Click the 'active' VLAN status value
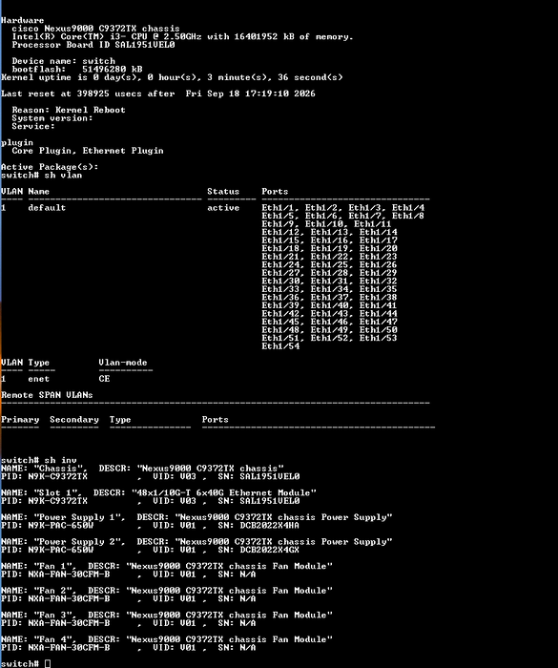 pyautogui.click(x=223, y=208)
